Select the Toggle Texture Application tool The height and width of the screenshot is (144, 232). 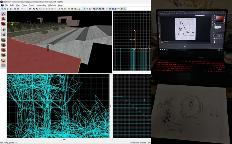point(4,39)
